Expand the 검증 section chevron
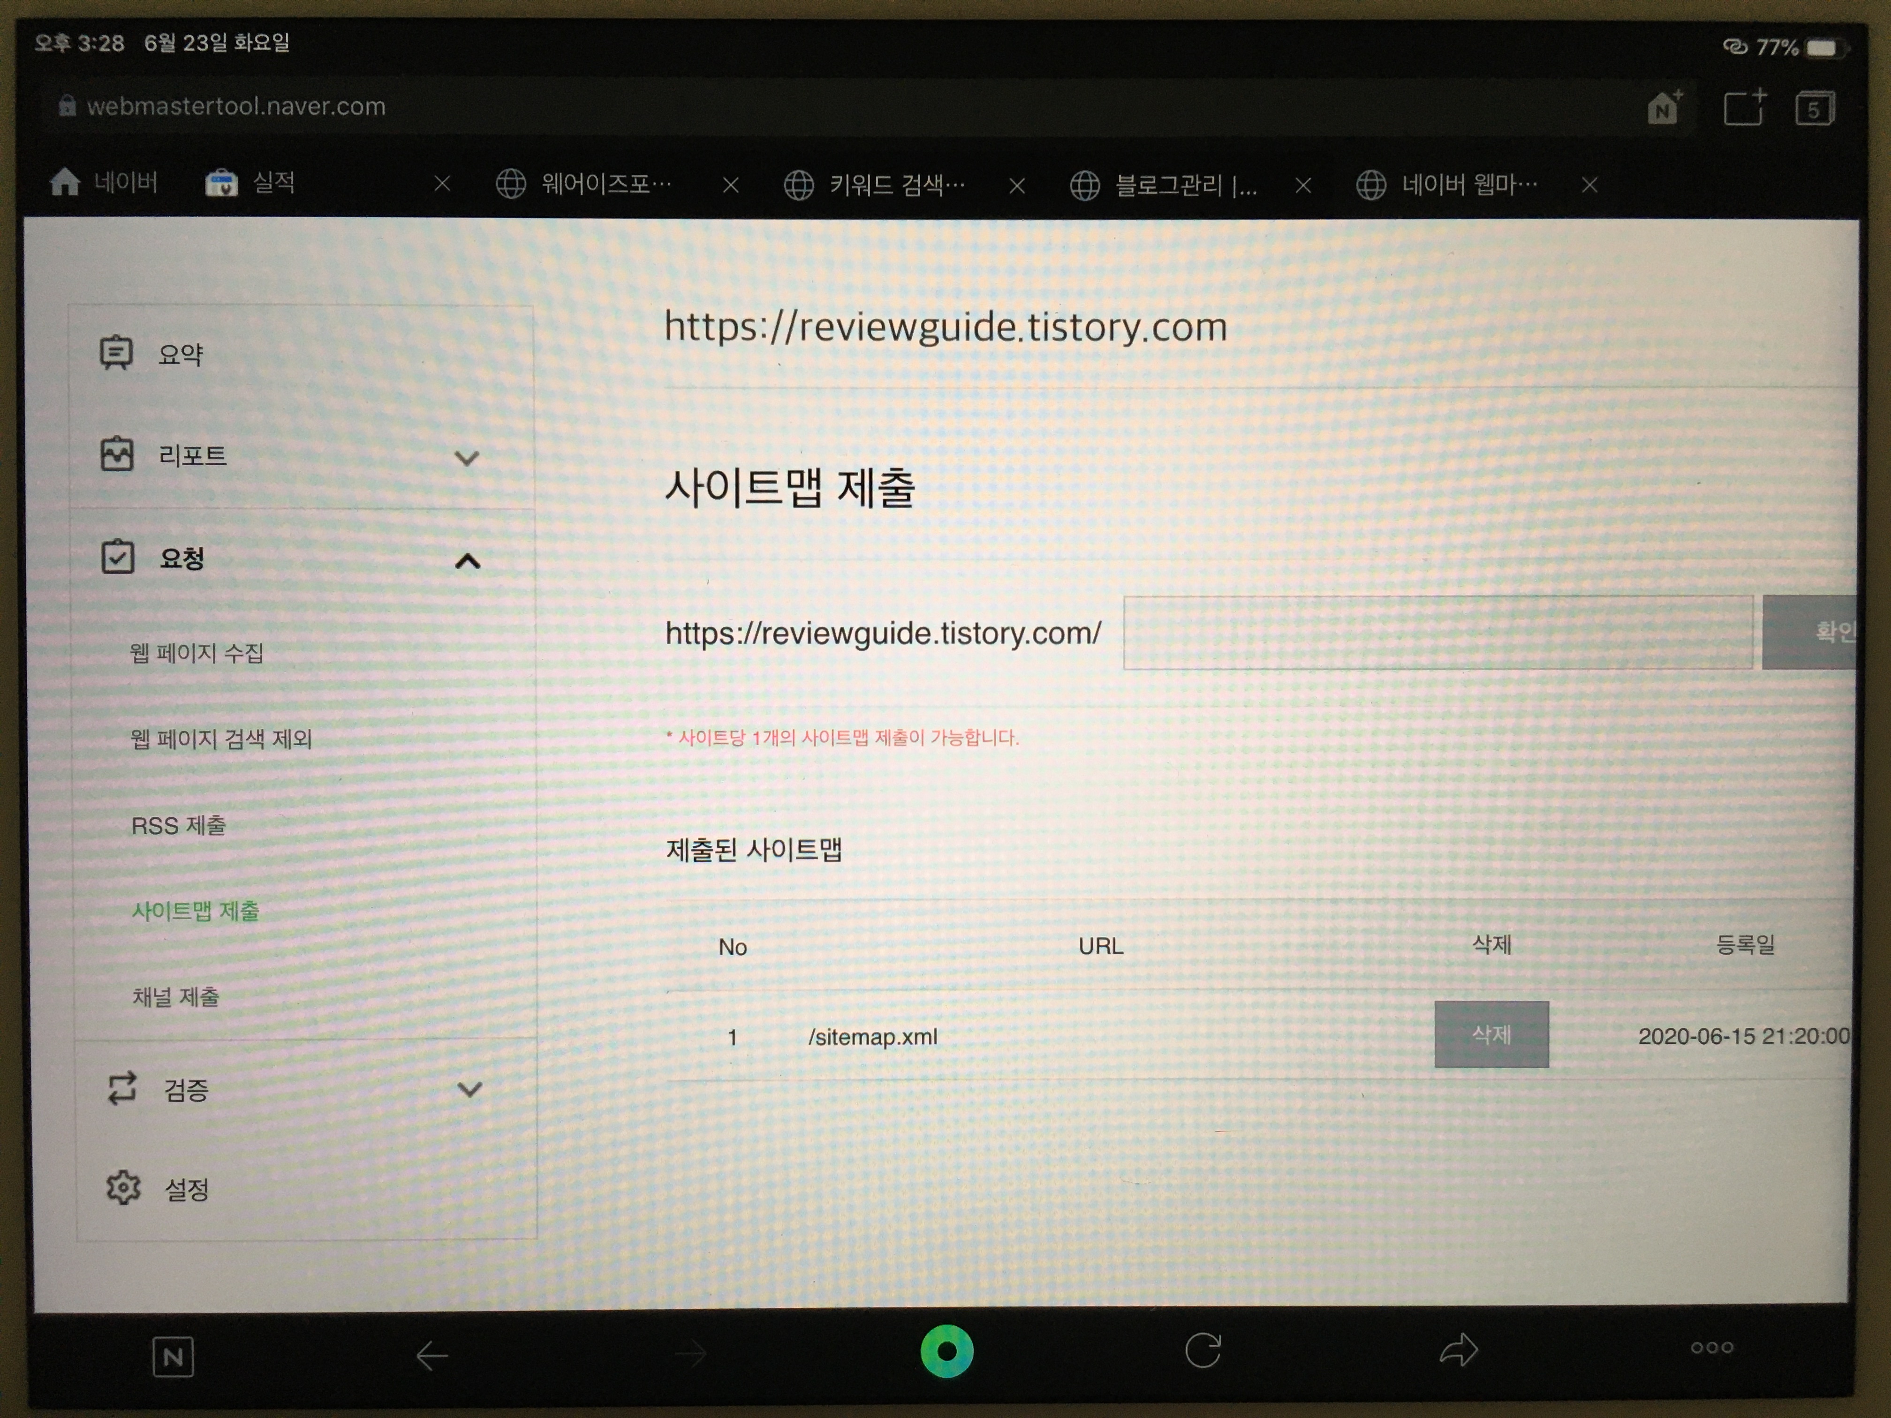 pos(470,1089)
